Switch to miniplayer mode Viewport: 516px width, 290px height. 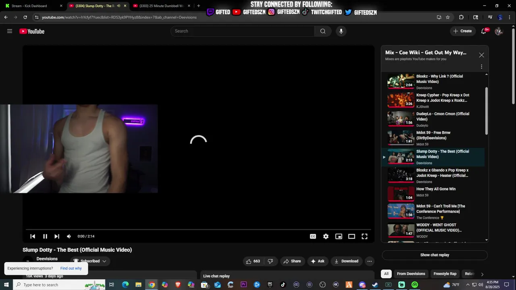click(x=339, y=236)
